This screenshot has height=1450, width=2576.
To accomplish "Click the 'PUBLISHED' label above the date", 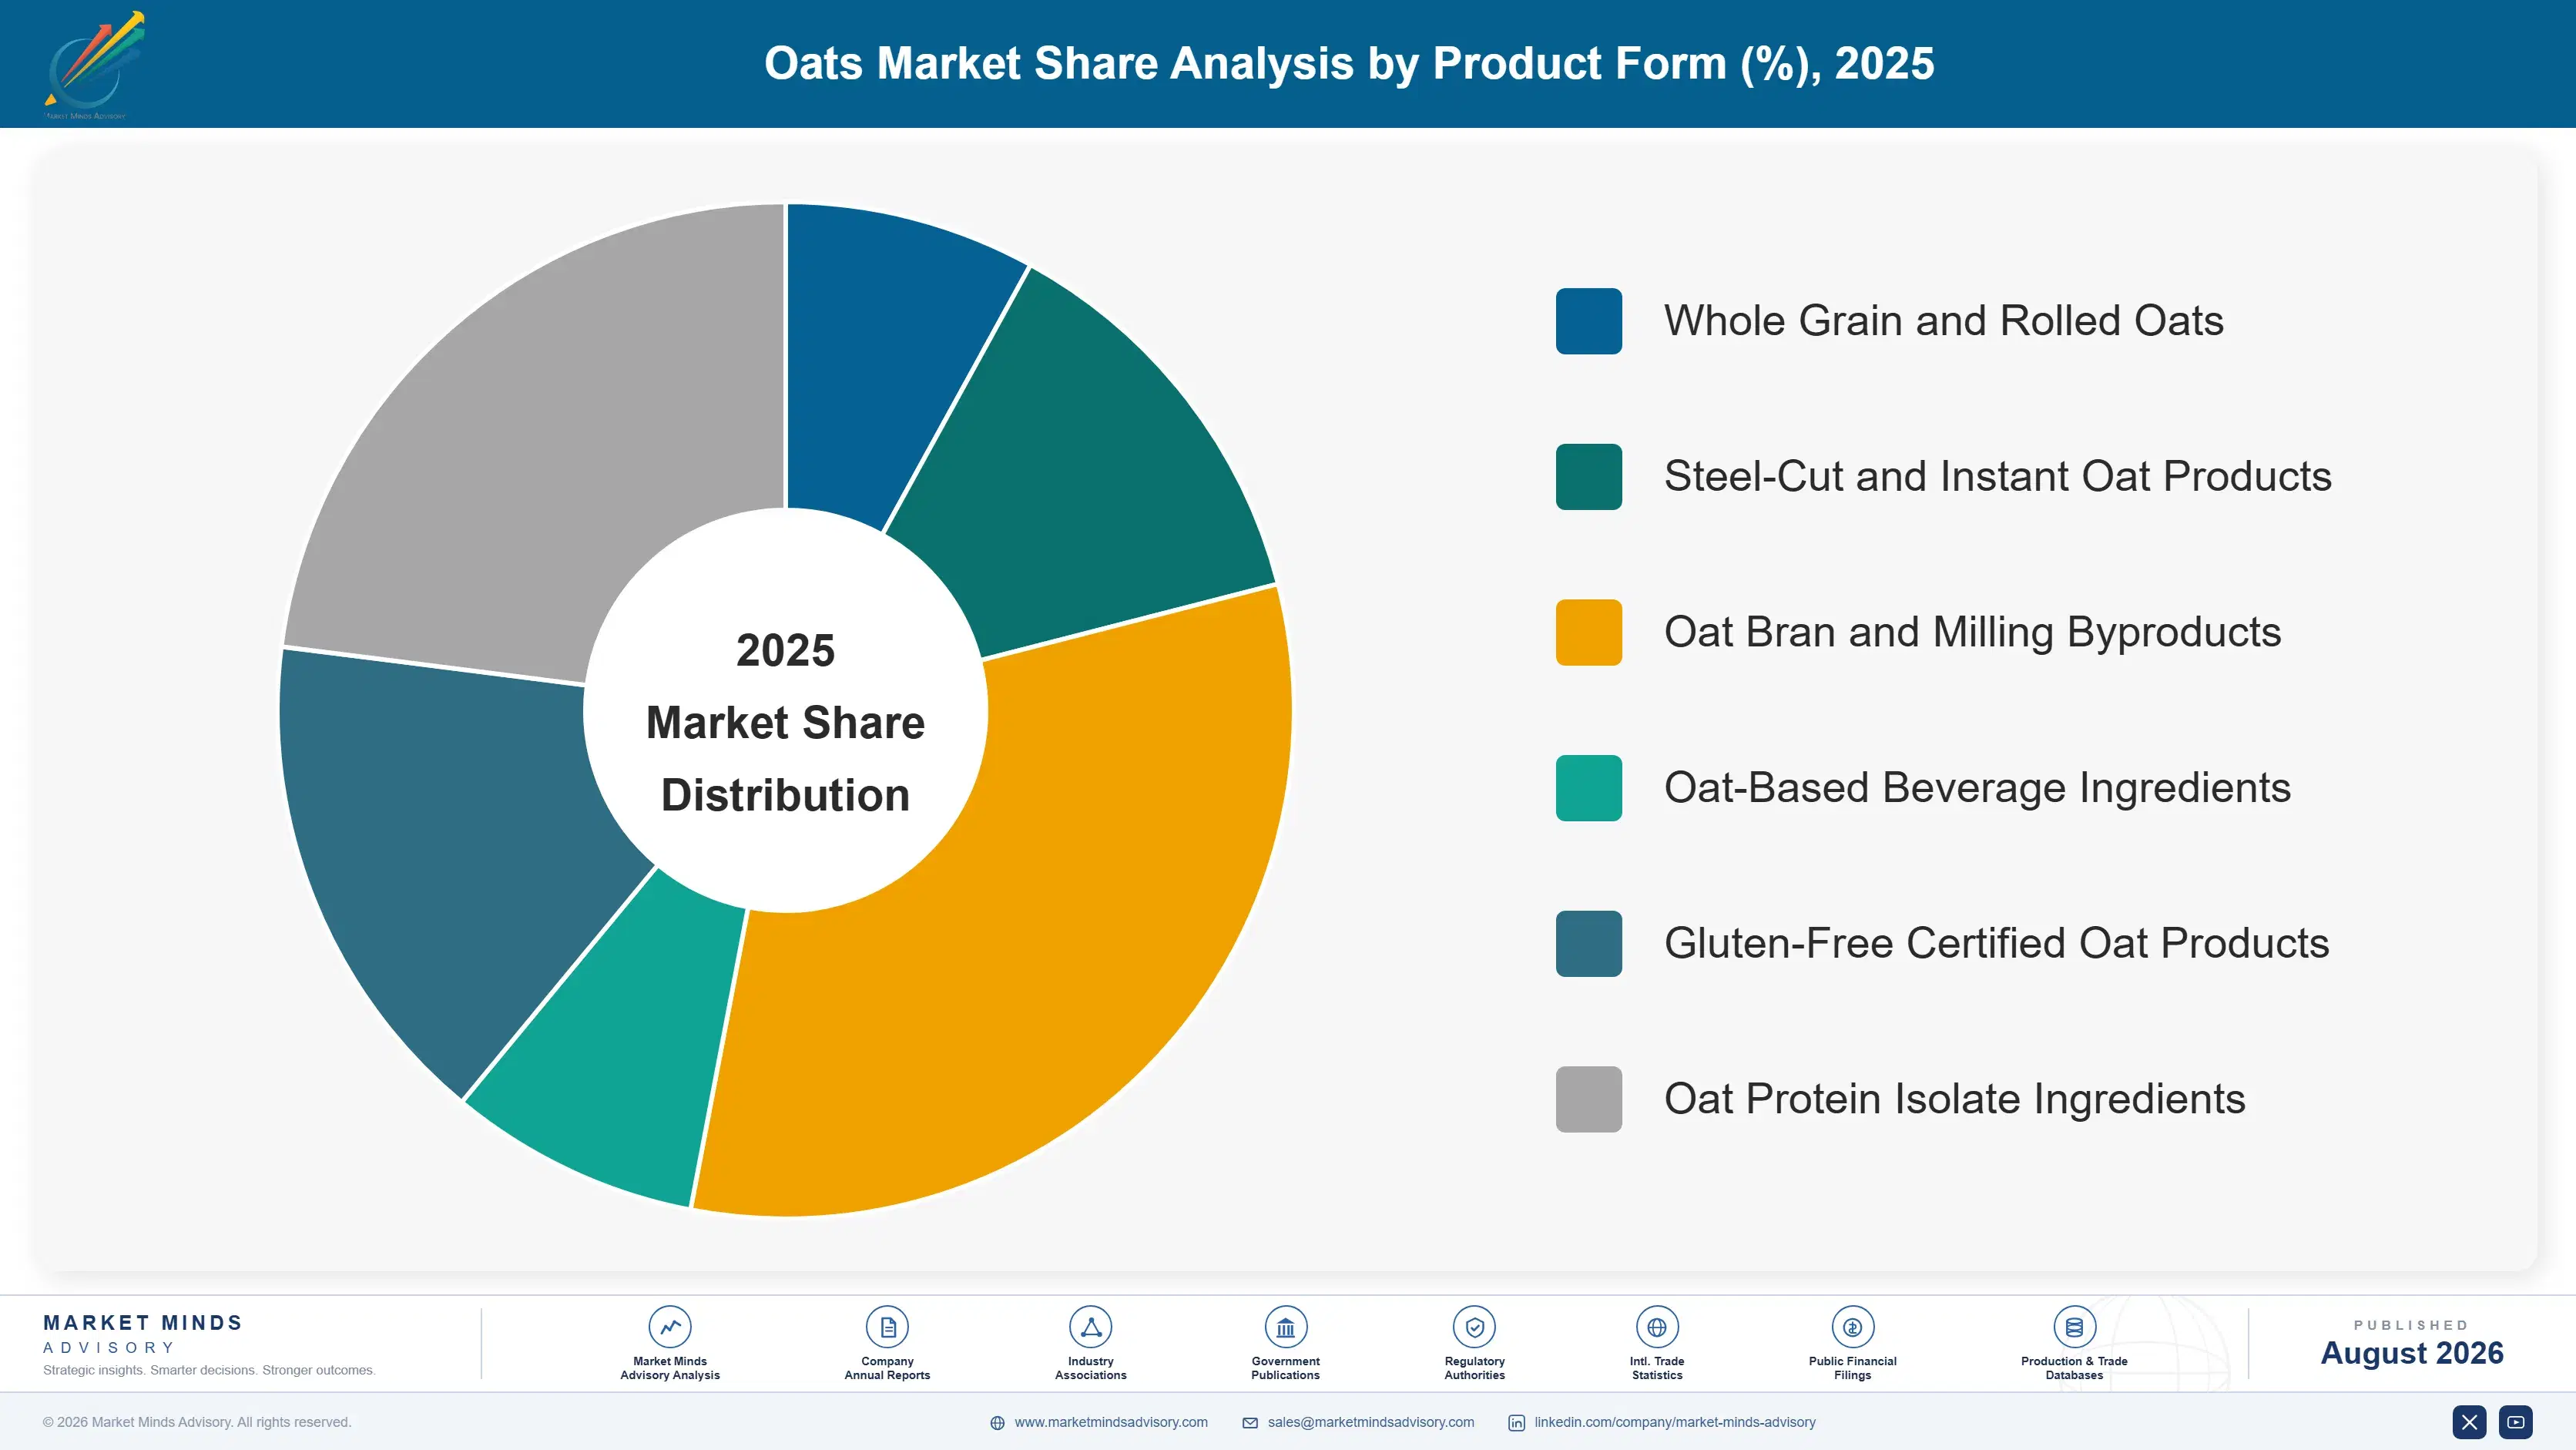I will (x=2411, y=1325).
